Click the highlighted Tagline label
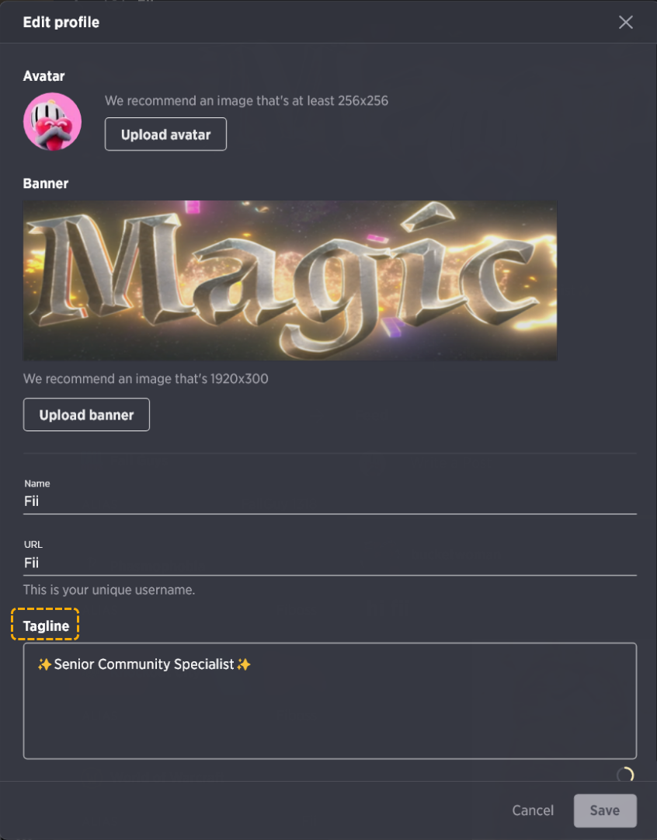The height and width of the screenshot is (840, 657). [46, 626]
